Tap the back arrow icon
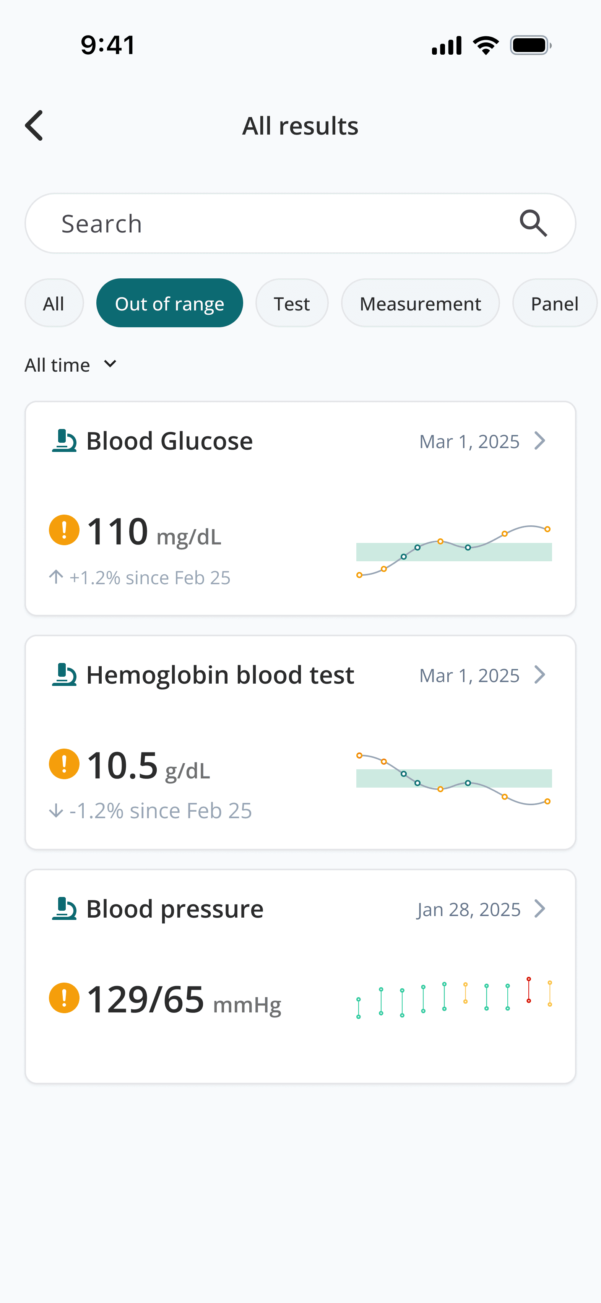Screen dimensions: 601x1303 34,125
